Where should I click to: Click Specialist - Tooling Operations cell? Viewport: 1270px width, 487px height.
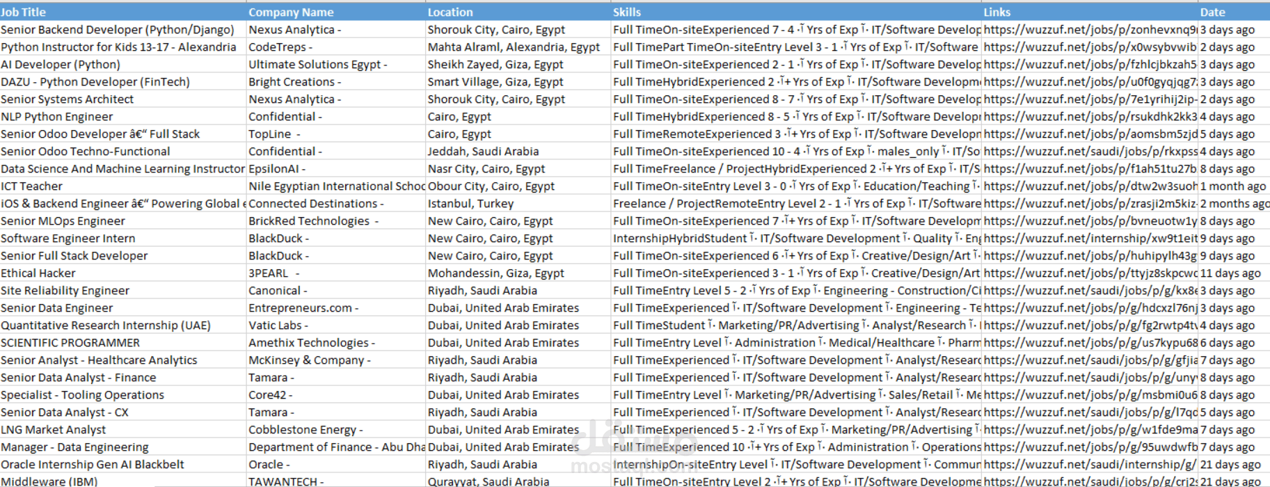(x=123, y=394)
